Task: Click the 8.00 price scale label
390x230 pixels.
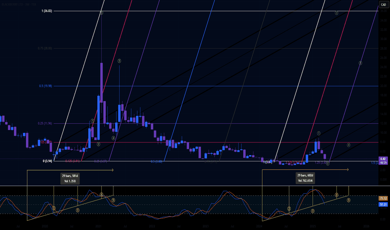Action: (383, 142)
